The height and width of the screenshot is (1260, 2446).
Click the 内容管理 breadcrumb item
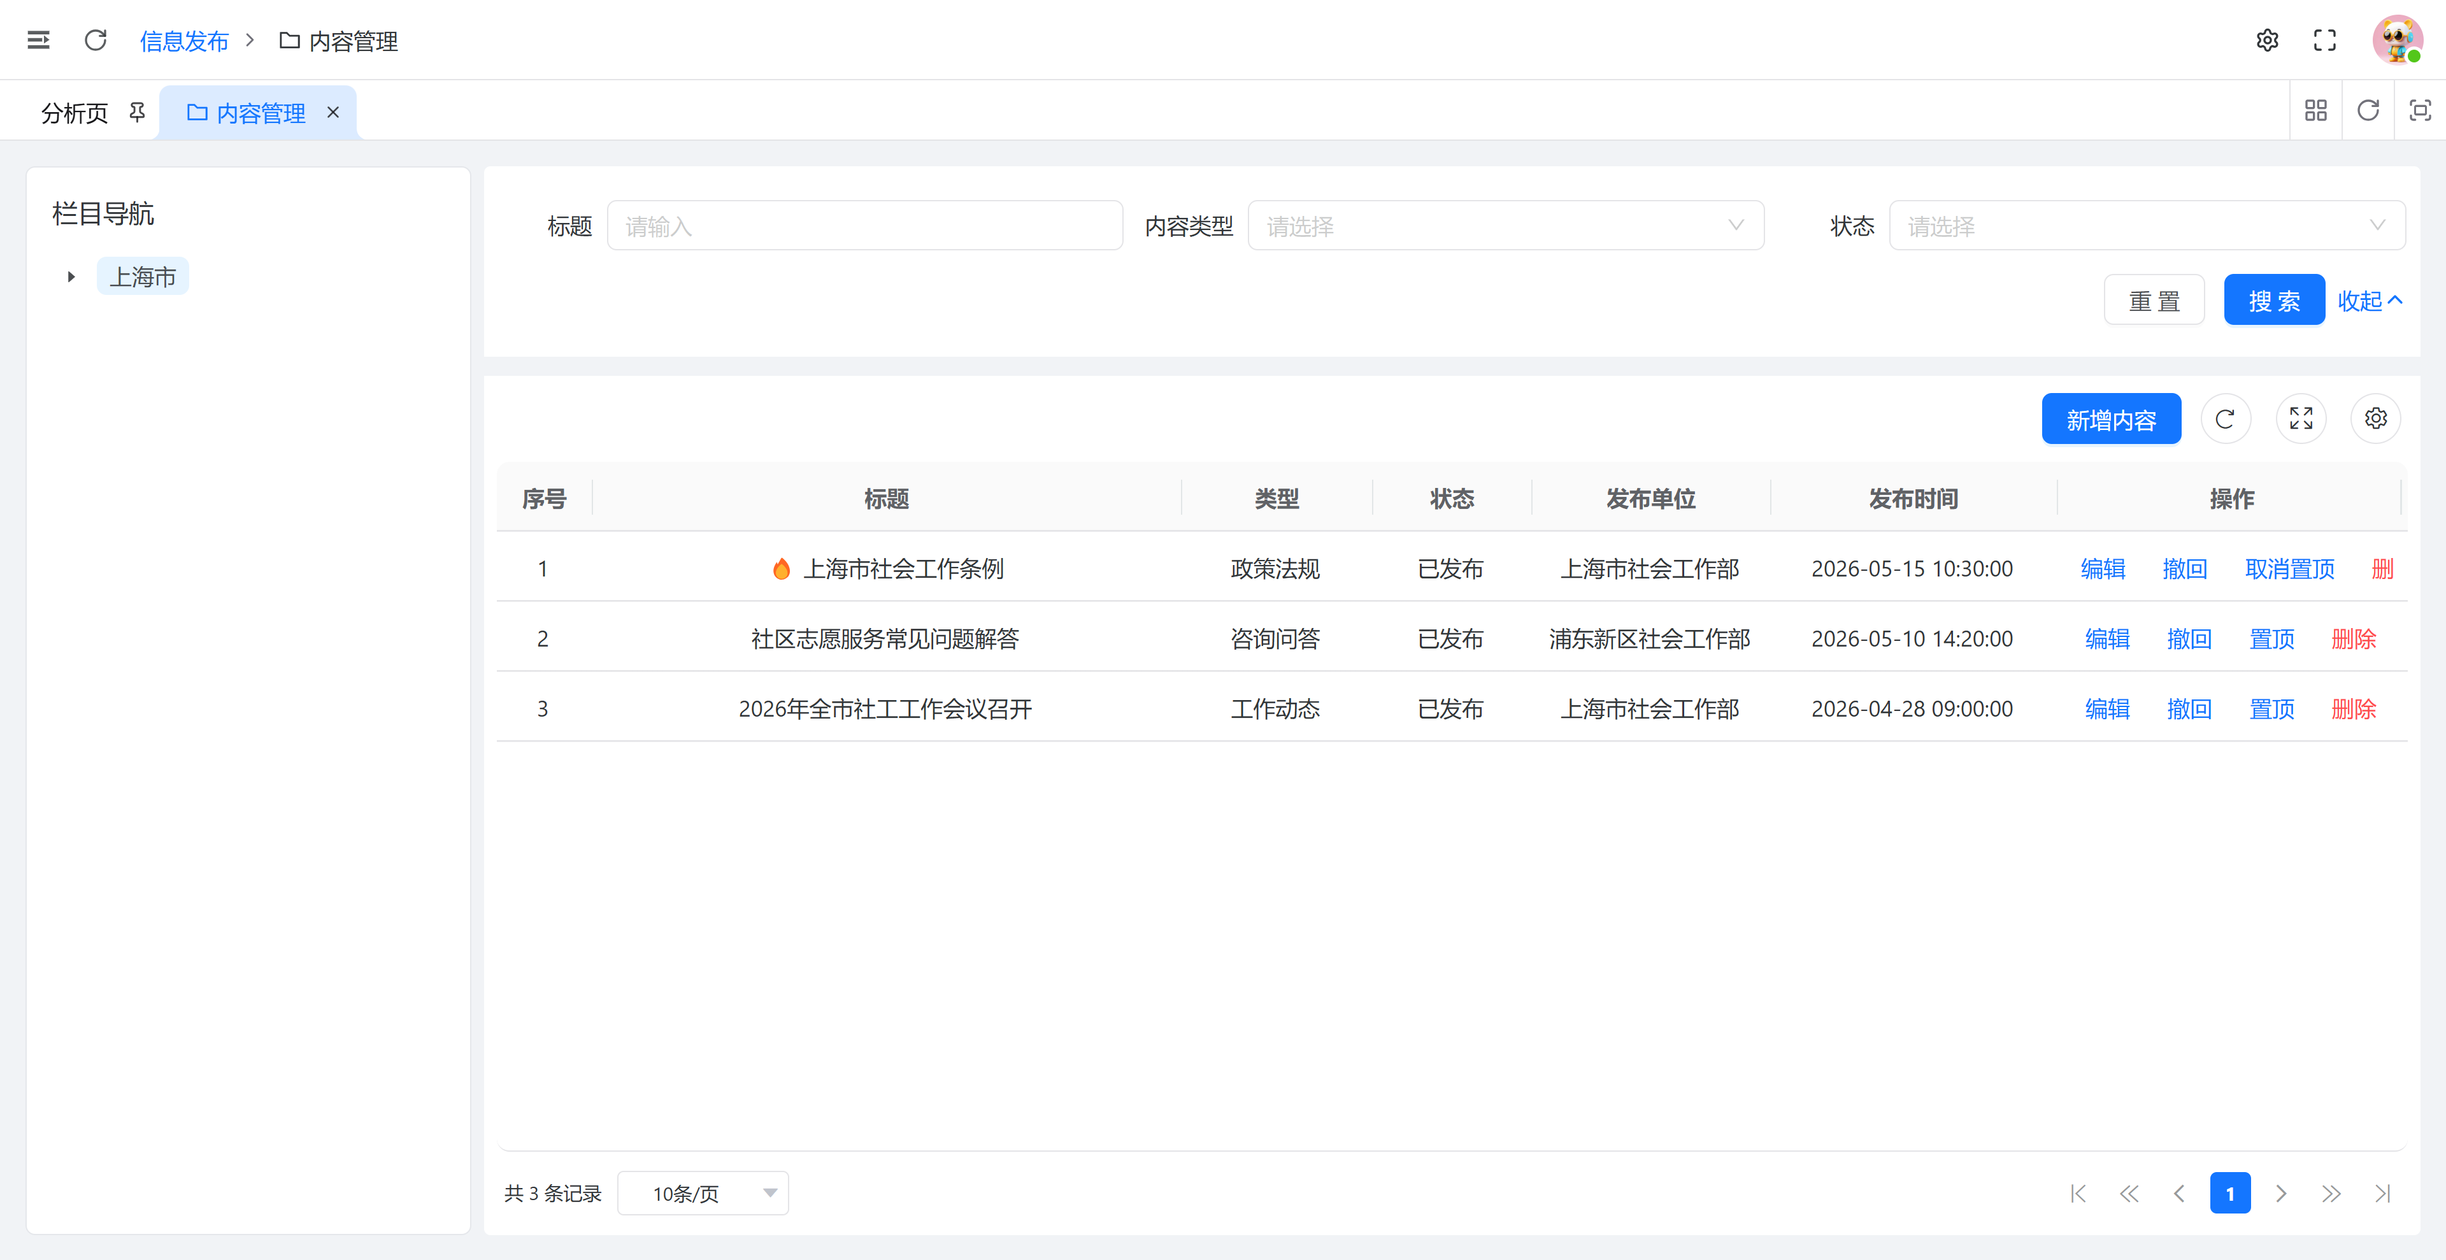click(x=339, y=41)
